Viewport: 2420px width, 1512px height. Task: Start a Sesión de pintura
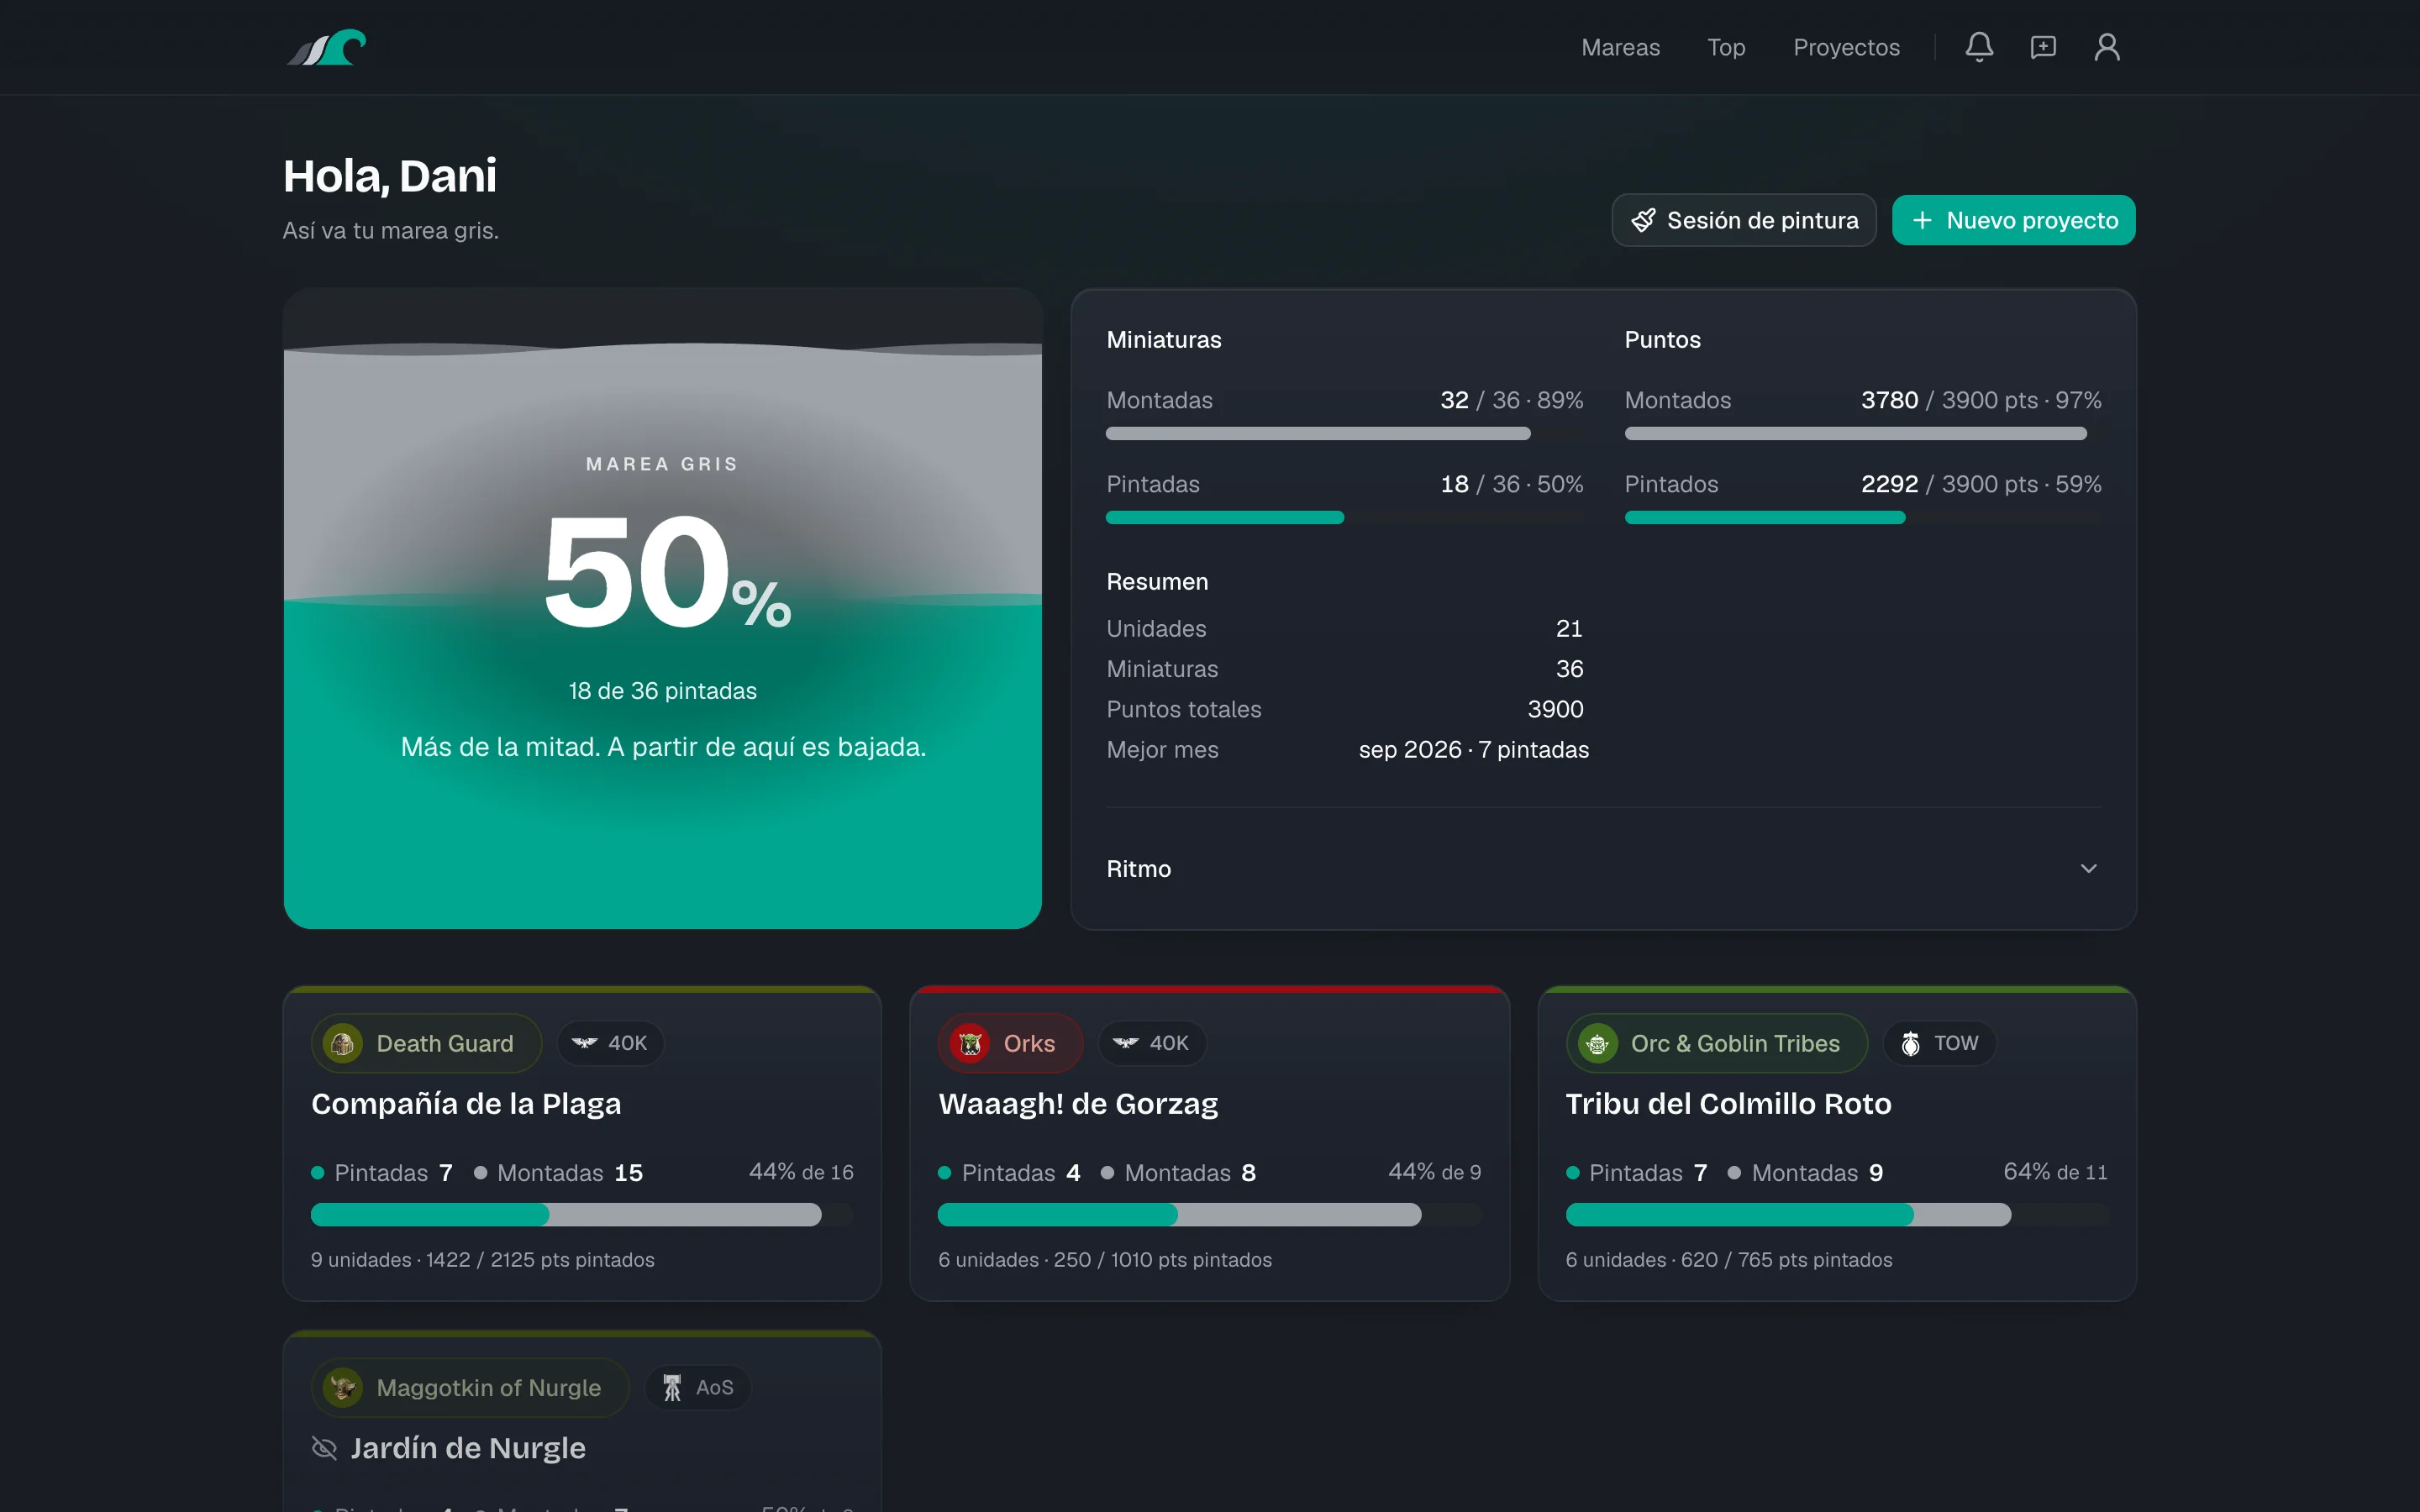[1744, 220]
